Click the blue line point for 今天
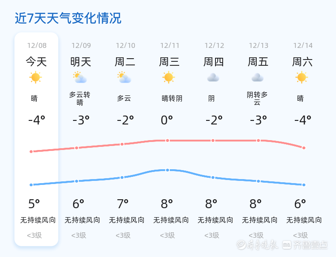 click(x=31, y=185)
